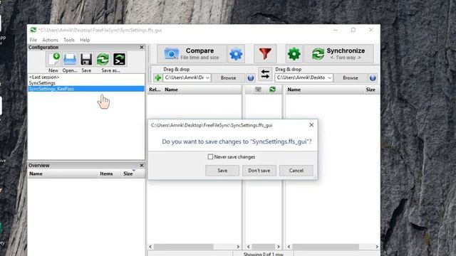Click the right Browse button

(x=350, y=78)
